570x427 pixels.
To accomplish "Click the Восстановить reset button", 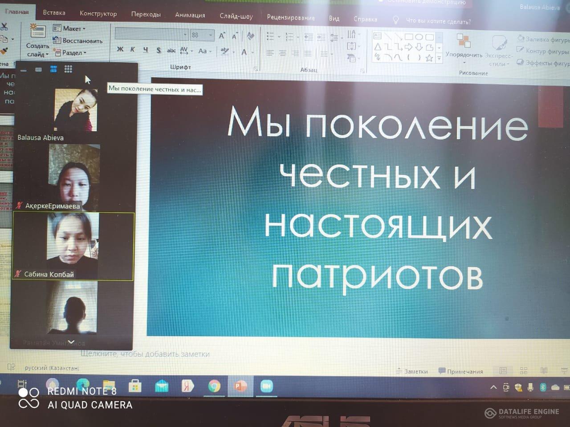I will (78, 40).
